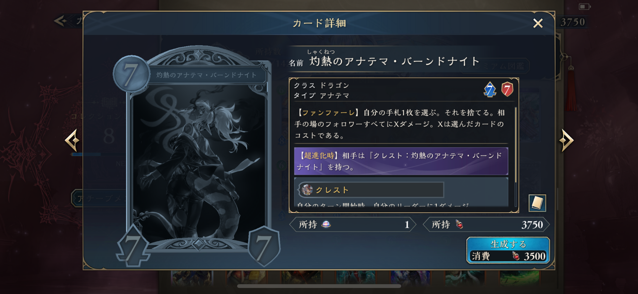Click the bottom home indicator bar
Screen dimensions: 638x294
pyautogui.click(x=319, y=286)
